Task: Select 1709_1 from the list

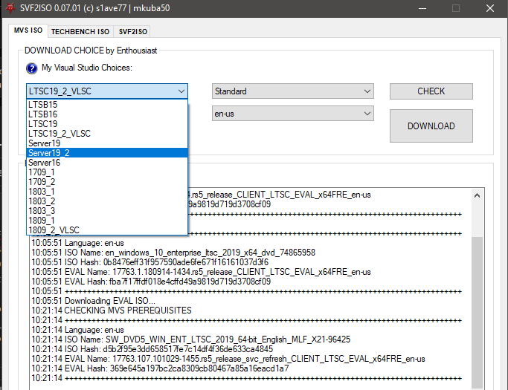Action: tap(107, 172)
